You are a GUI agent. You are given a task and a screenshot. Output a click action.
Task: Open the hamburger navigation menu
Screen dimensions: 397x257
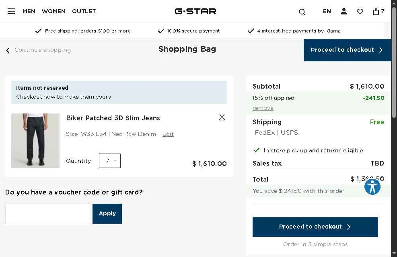click(11, 11)
